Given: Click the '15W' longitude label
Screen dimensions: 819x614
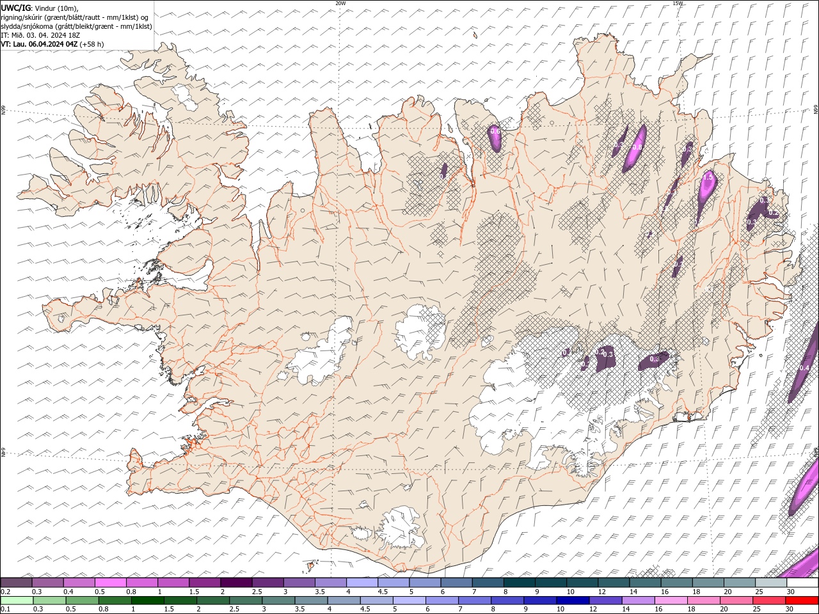Looking at the screenshot, I should [x=678, y=3].
